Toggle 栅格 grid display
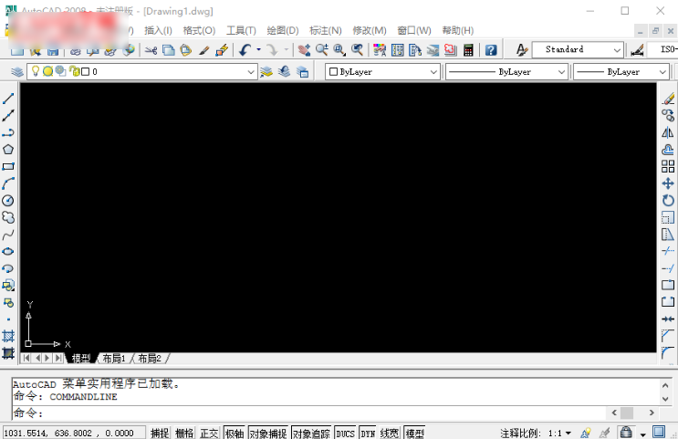This screenshot has width=678, height=439. click(x=184, y=433)
